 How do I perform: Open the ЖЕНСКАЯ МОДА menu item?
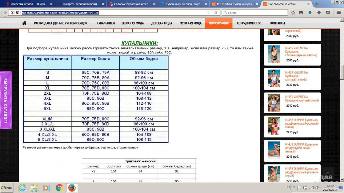133,23
